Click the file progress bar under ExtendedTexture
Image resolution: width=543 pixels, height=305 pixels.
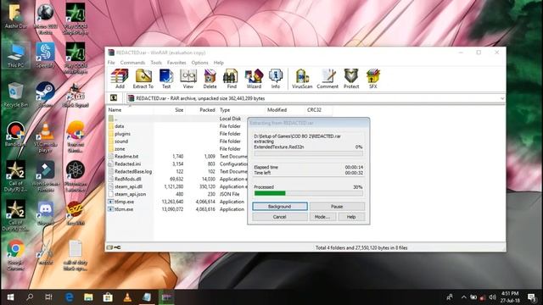(x=309, y=153)
